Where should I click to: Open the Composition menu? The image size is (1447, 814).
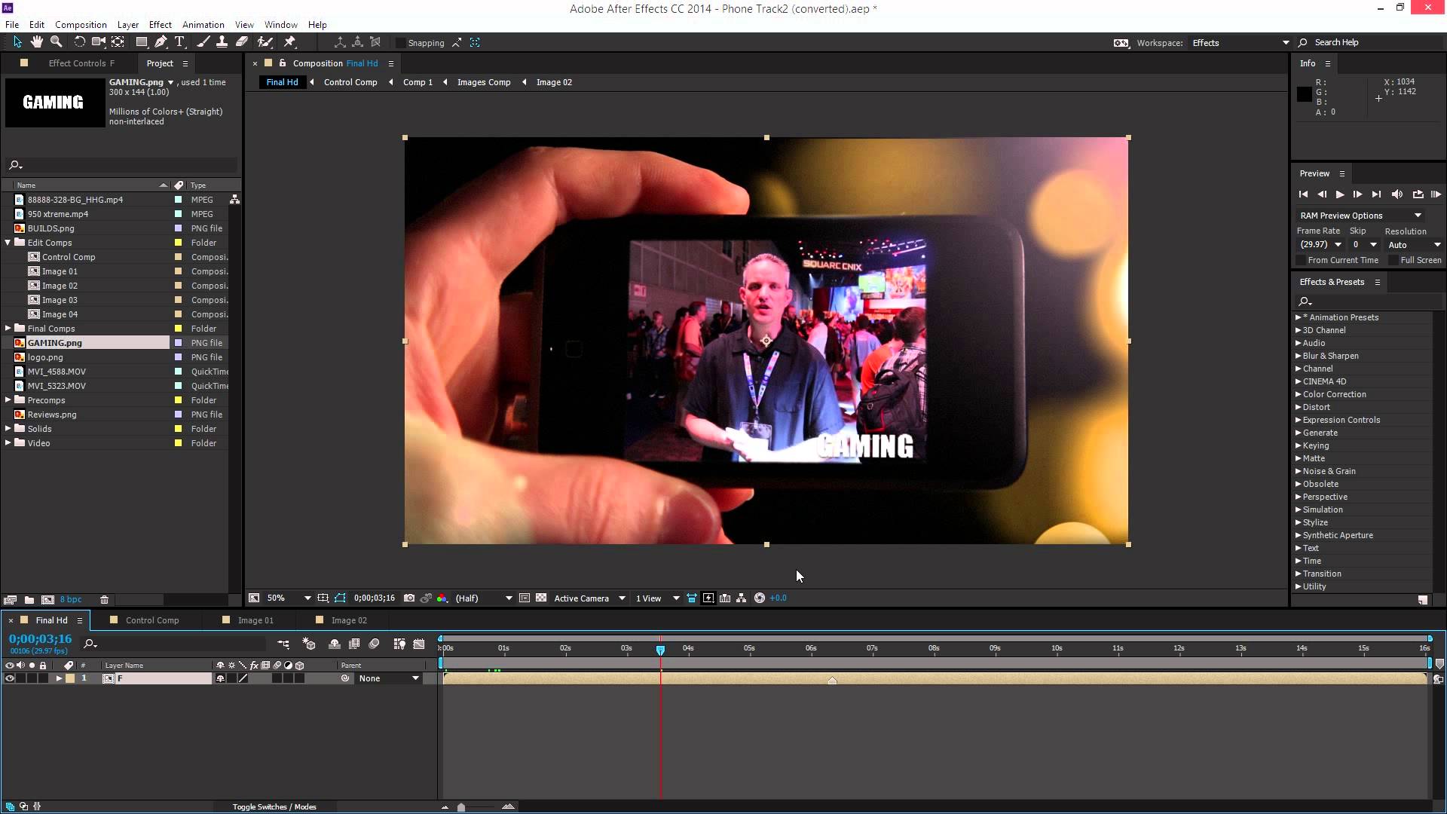coord(81,24)
